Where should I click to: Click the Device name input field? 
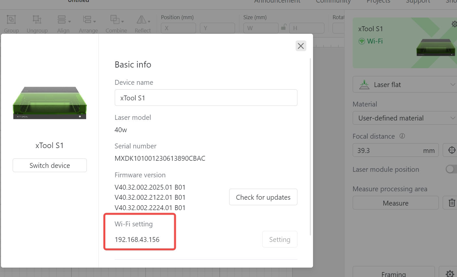pyautogui.click(x=206, y=98)
